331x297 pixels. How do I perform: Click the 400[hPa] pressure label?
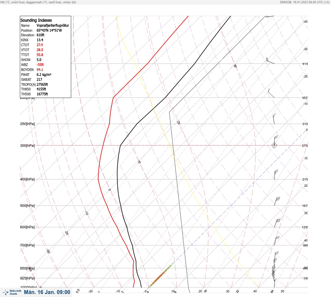point(27,179)
